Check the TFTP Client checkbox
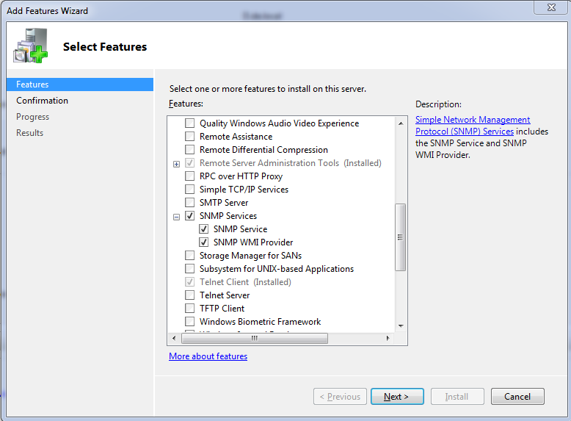This screenshot has width=571, height=421. point(190,309)
